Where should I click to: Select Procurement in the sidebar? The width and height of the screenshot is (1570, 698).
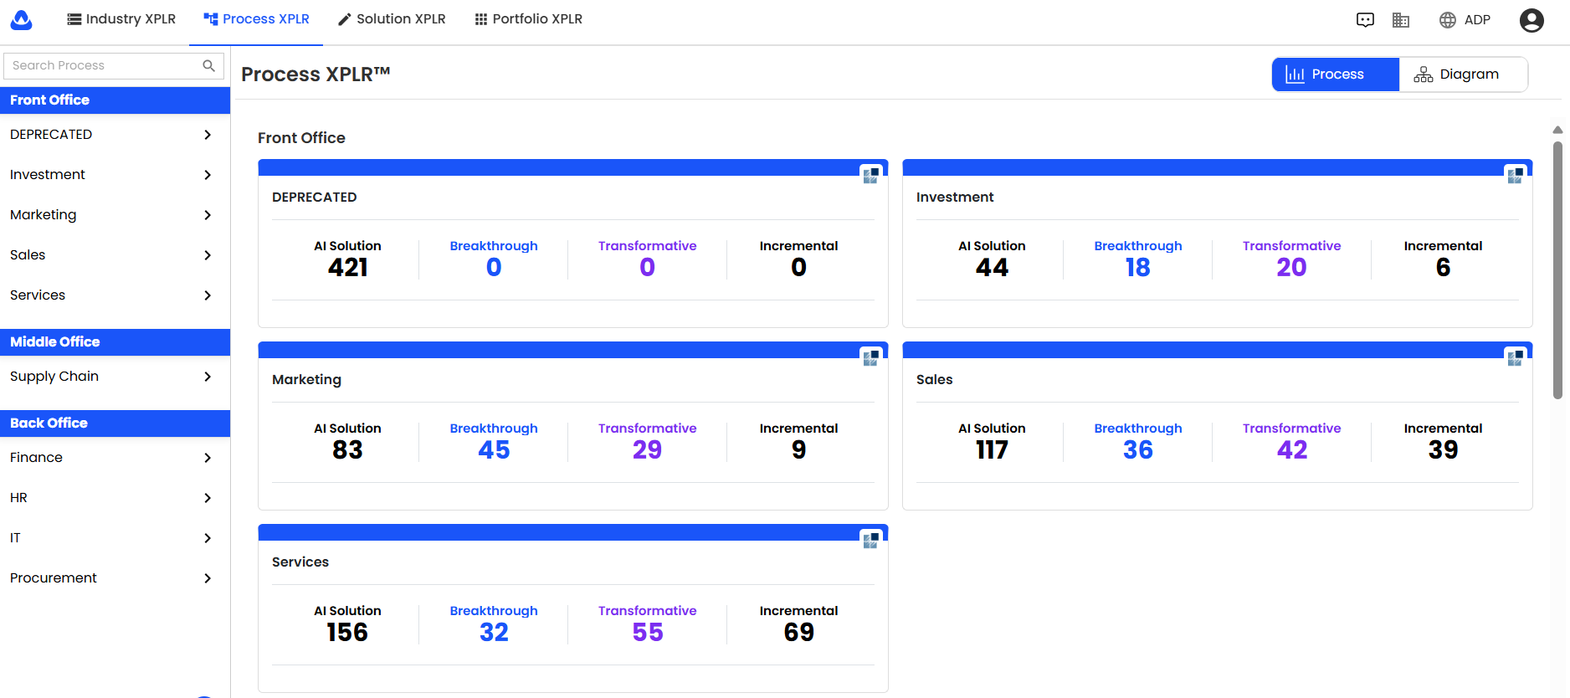pyautogui.click(x=54, y=578)
